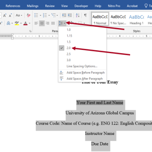The width and height of the screenshot is (152, 152).
Task: Click the 'Instructor Name' line
Action: [100, 133]
